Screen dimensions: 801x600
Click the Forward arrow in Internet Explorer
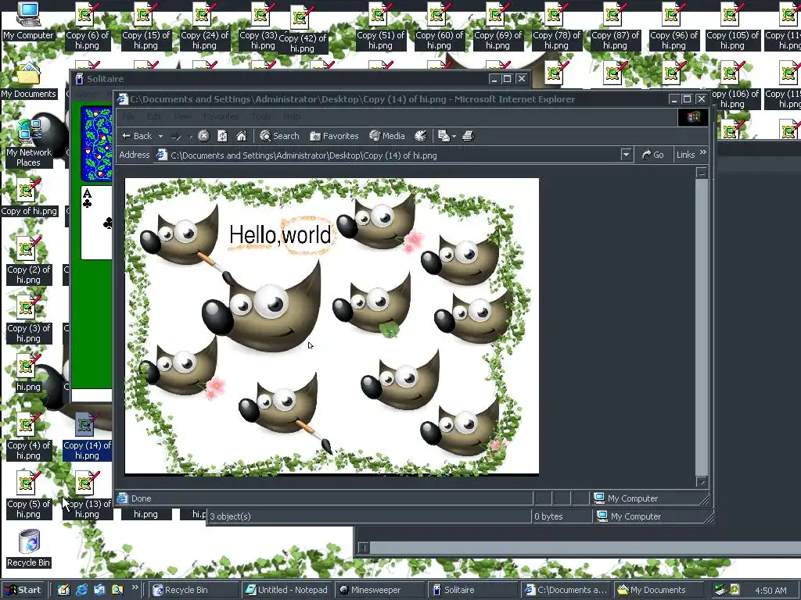[176, 136]
